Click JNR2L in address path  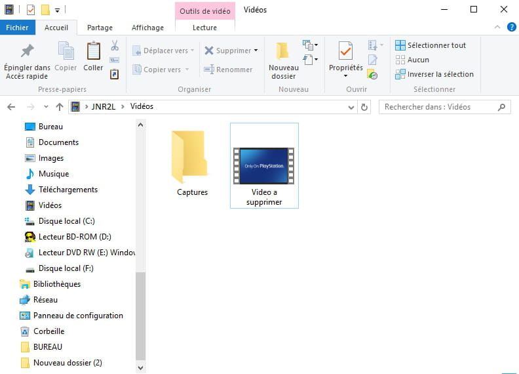(104, 106)
